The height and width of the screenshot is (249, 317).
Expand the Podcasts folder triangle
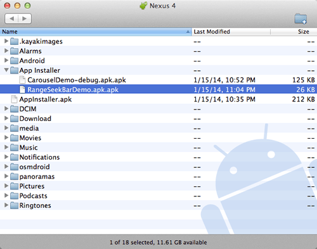pyautogui.click(x=6, y=196)
